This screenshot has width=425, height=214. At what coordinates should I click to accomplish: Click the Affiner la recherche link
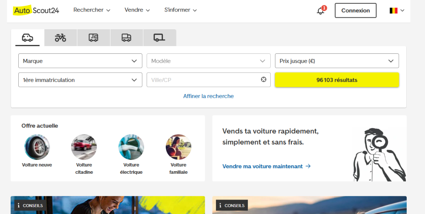tap(208, 96)
